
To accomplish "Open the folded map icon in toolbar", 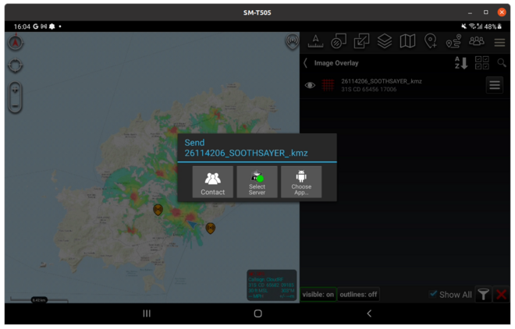I will point(407,41).
